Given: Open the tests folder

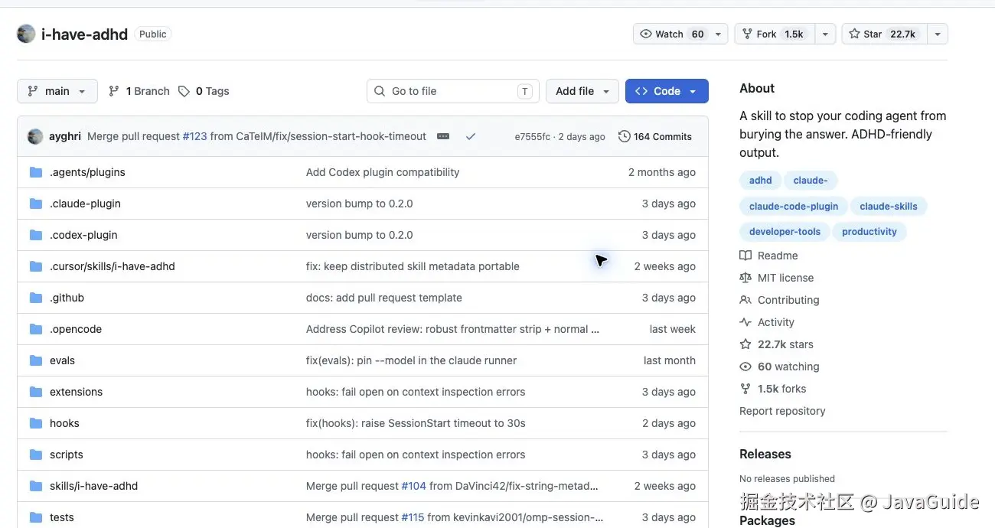Looking at the screenshot, I should 62,517.
